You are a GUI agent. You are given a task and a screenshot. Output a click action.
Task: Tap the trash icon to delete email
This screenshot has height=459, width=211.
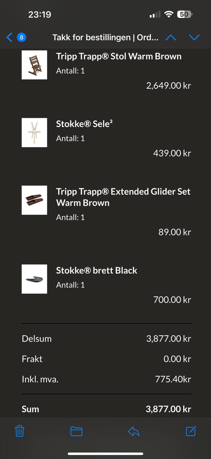(x=20, y=431)
